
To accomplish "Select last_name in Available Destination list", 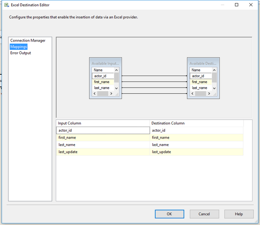I will pos(201,88).
